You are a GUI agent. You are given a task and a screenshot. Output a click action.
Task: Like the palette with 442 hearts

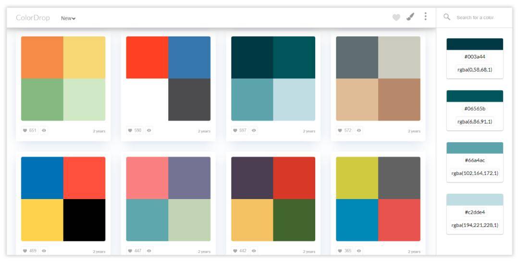tap(239, 251)
